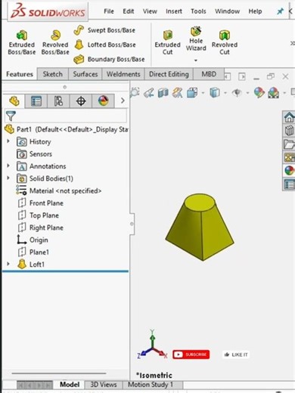Viewport: 295px width, 393px height.
Task: Select the Top Plane item
Action: click(39, 215)
